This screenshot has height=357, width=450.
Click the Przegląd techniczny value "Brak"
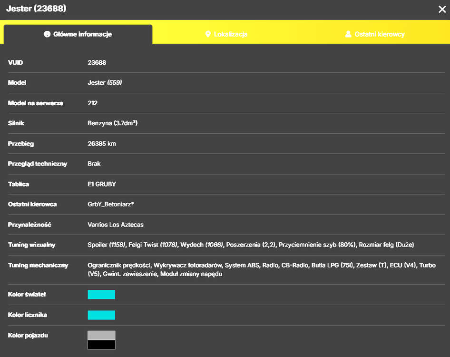pos(94,164)
